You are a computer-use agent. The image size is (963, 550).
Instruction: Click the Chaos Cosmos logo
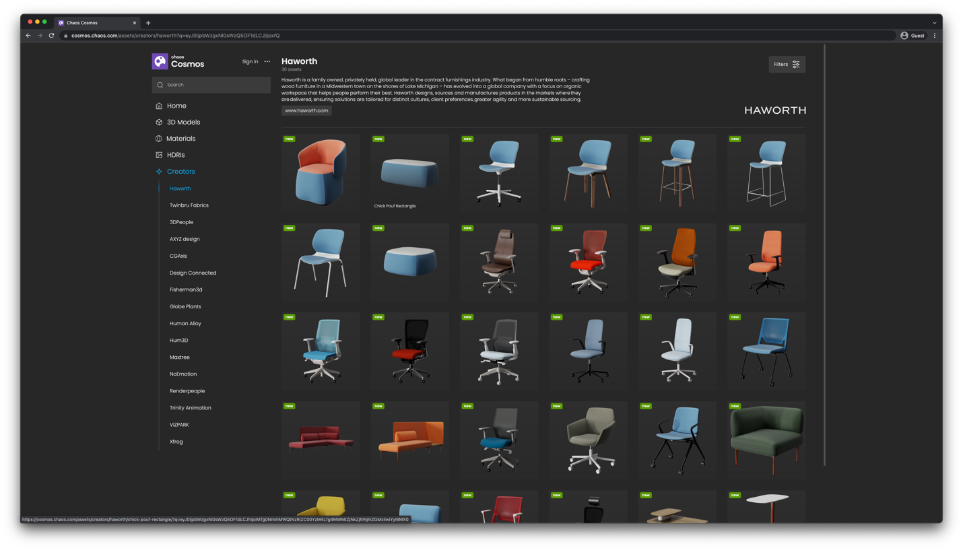coord(178,61)
